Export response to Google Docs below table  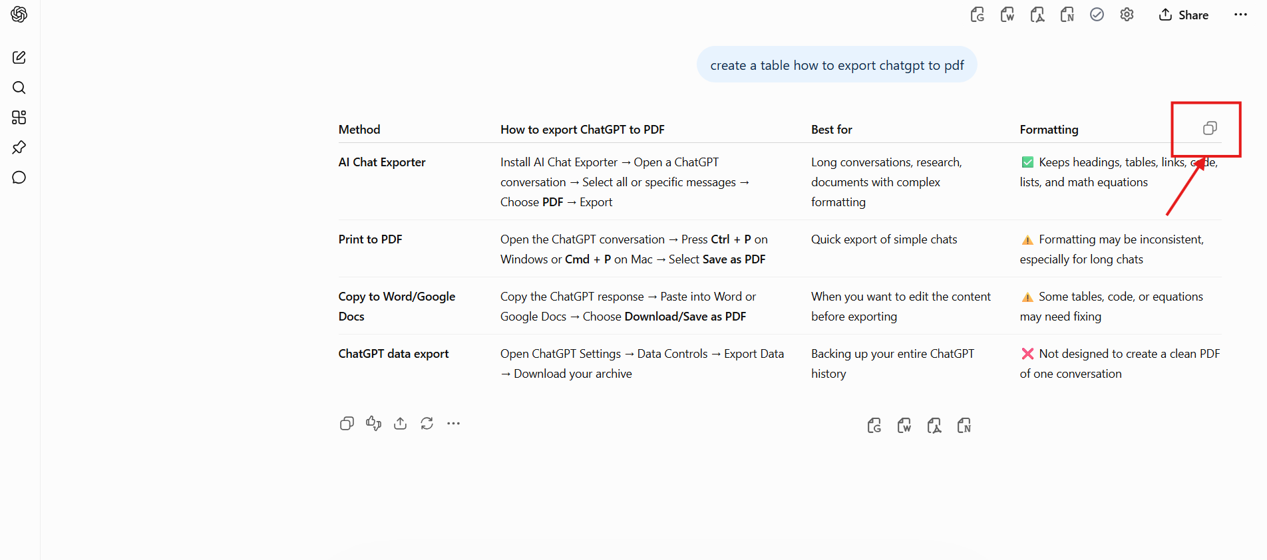point(874,426)
